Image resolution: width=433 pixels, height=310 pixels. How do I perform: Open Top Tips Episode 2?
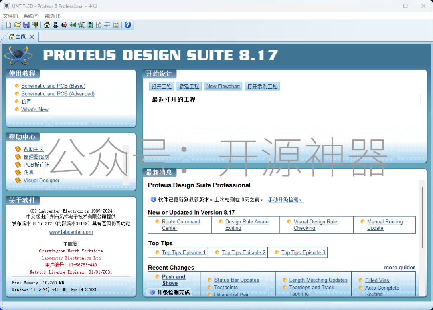(244, 252)
